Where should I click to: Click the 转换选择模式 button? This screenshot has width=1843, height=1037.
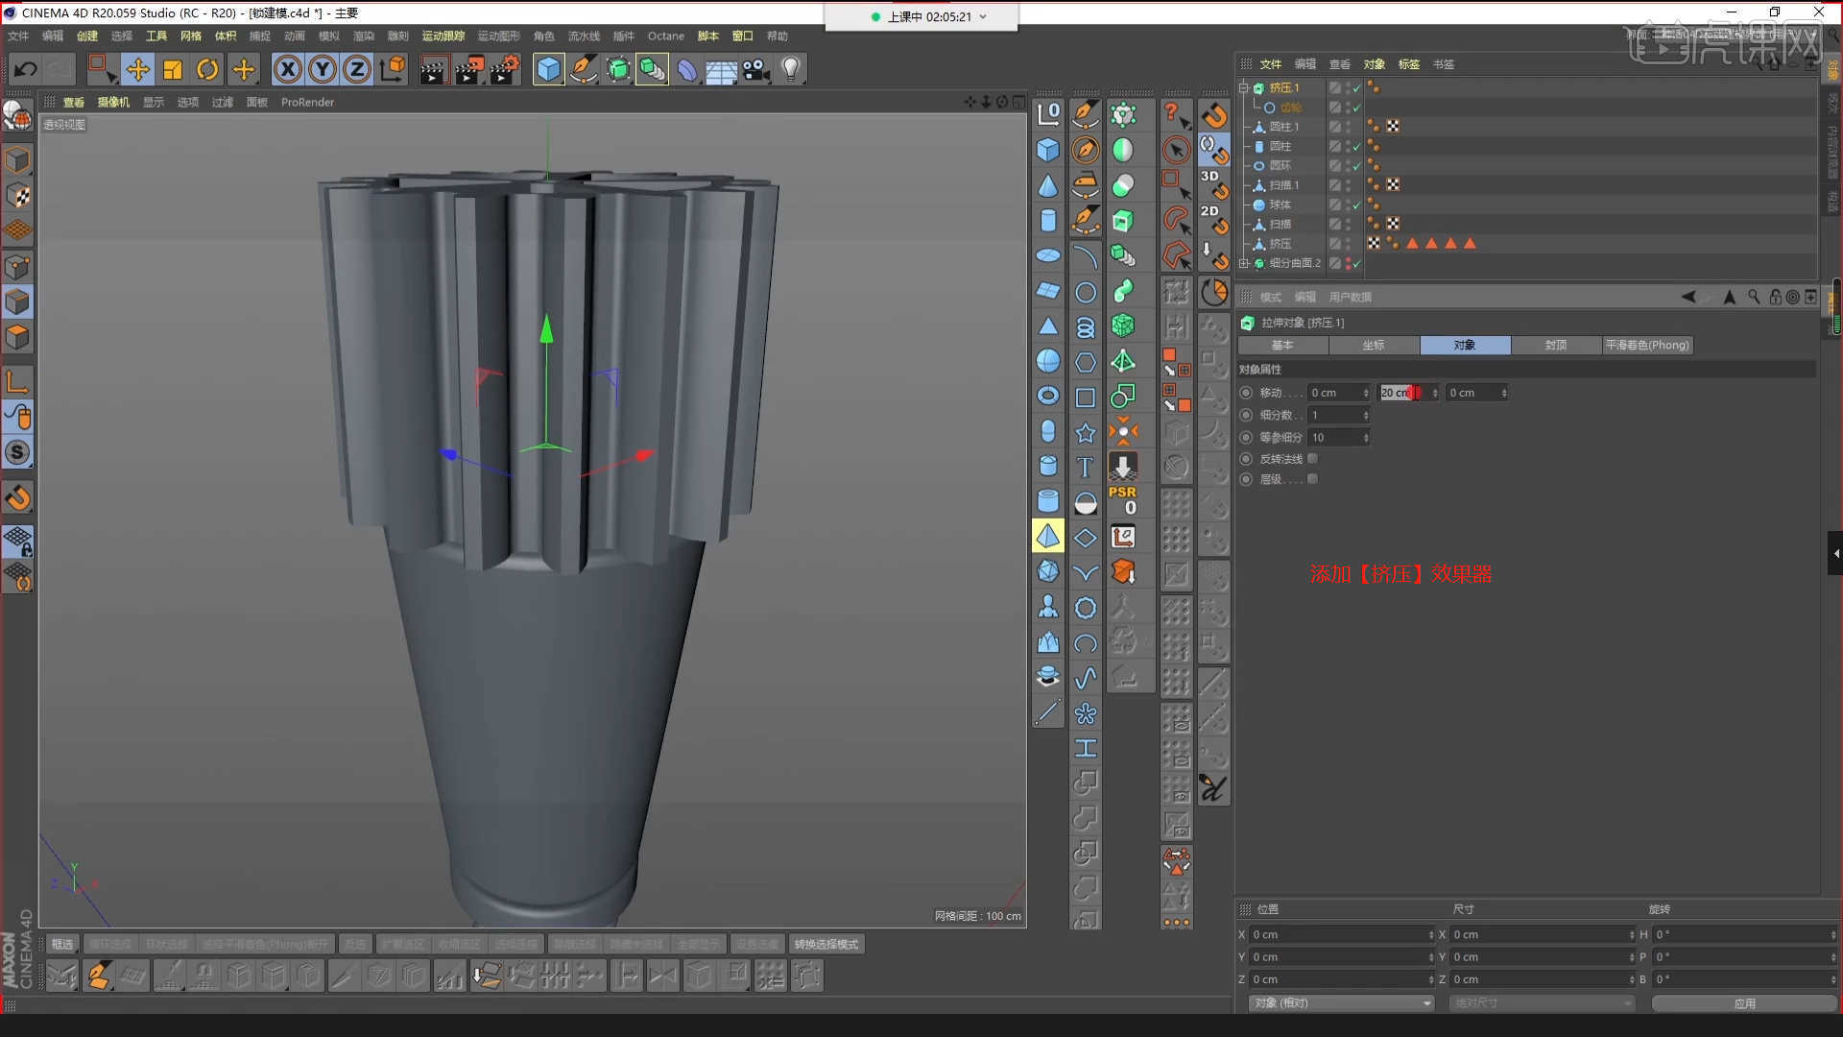(x=826, y=944)
